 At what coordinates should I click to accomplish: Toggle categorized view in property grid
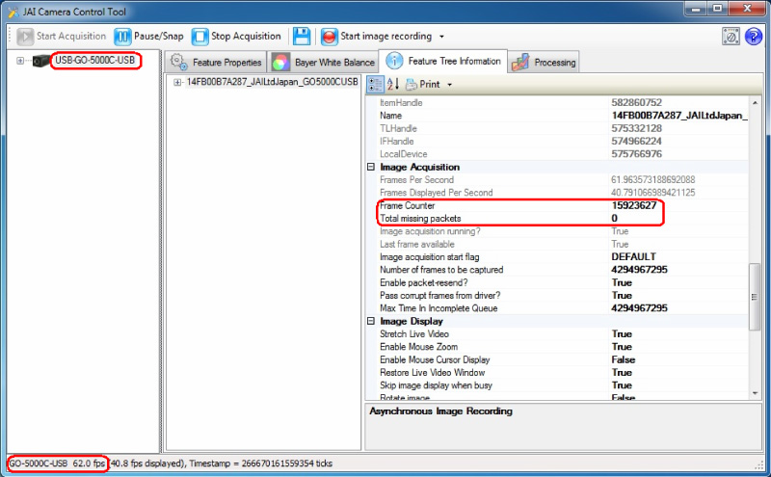[x=375, y=84]
